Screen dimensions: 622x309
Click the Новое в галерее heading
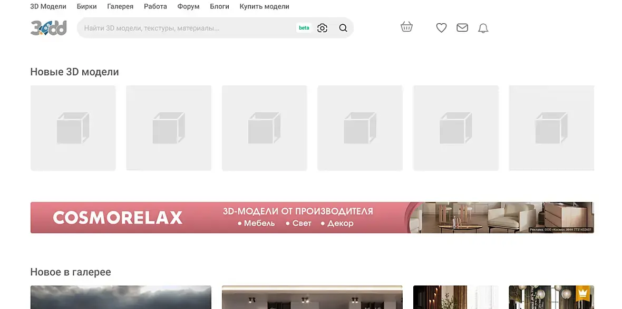(x=71, y=272)
